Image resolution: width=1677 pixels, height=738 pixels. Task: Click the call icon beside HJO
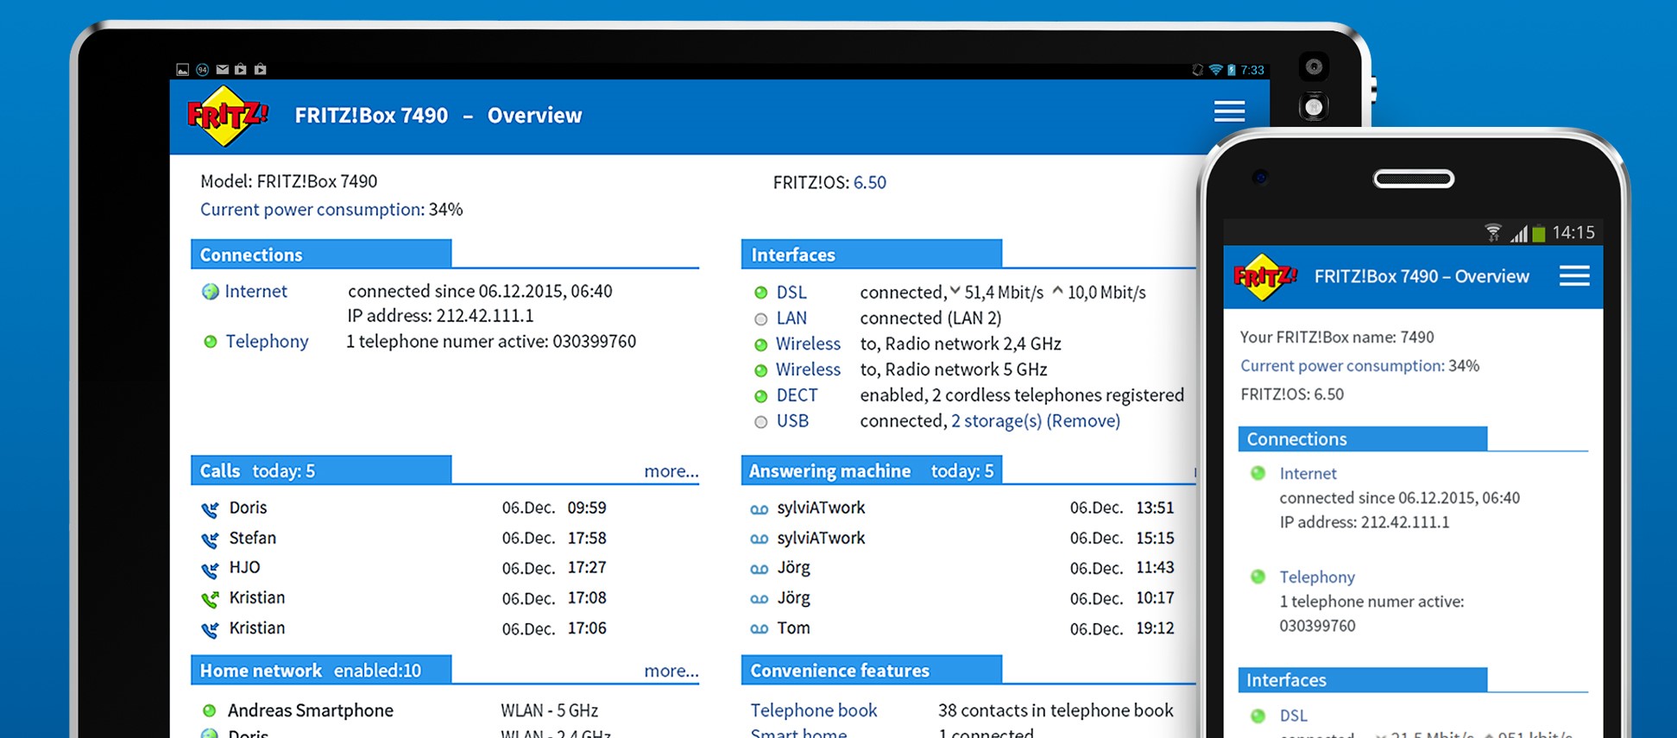[210, 570]
